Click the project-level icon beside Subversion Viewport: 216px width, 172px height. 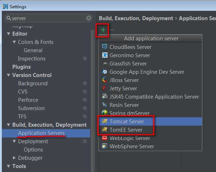[85, 108]
